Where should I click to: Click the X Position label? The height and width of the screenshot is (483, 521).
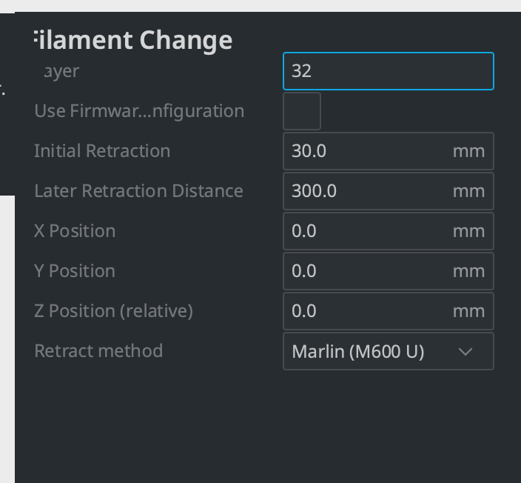(75, 231)
